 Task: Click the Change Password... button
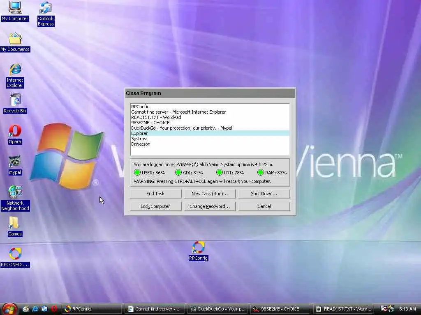[x=210, y=206]
